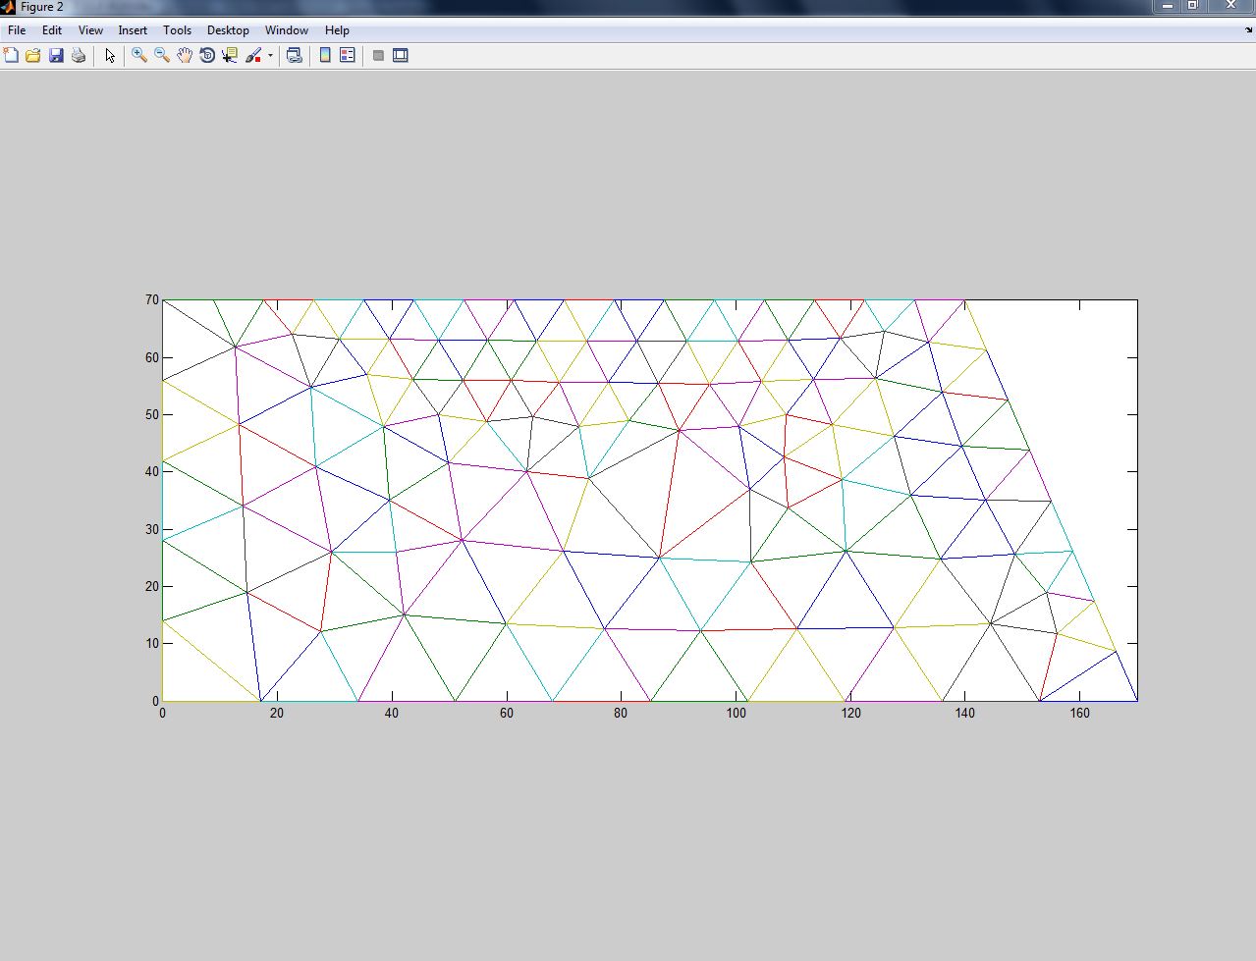Open the Tools menu

[x=177, y=30]
